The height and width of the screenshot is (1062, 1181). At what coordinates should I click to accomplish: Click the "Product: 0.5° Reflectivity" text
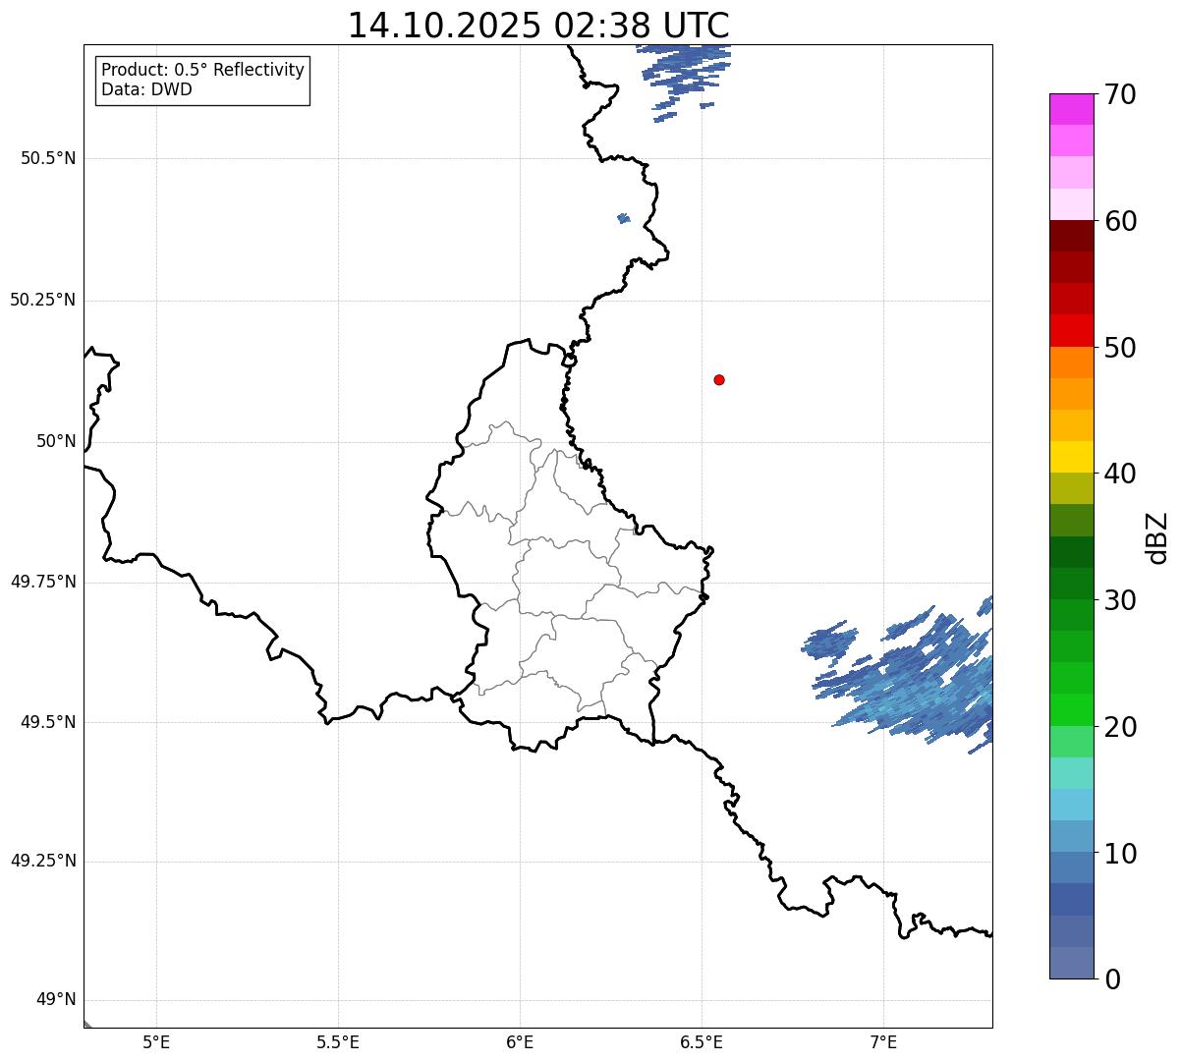coord(202,70)
